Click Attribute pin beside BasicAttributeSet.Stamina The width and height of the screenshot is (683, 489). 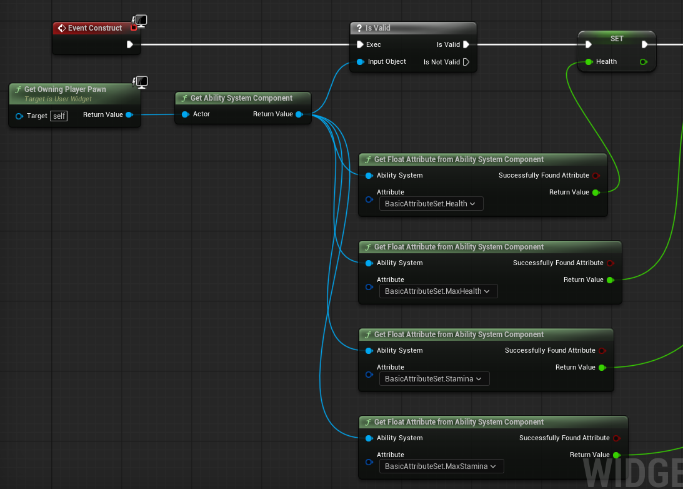pyautogui.click(x=369, y=375)
